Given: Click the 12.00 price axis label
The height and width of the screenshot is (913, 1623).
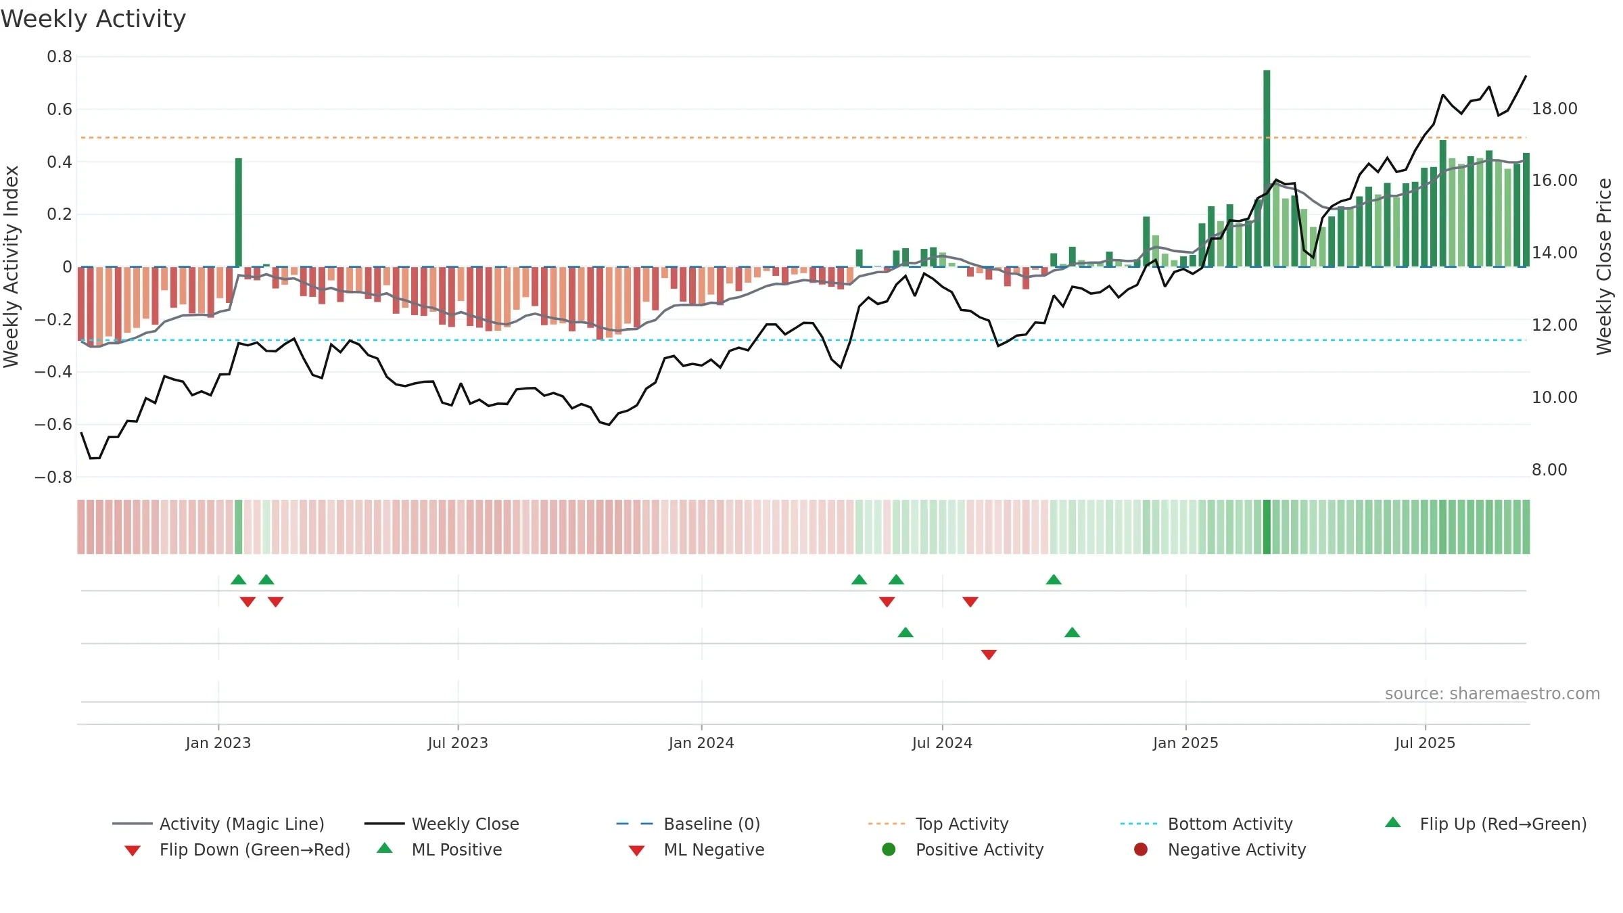Looking at the screenshot, I should pyautogui.click(x=1555, y=325).
